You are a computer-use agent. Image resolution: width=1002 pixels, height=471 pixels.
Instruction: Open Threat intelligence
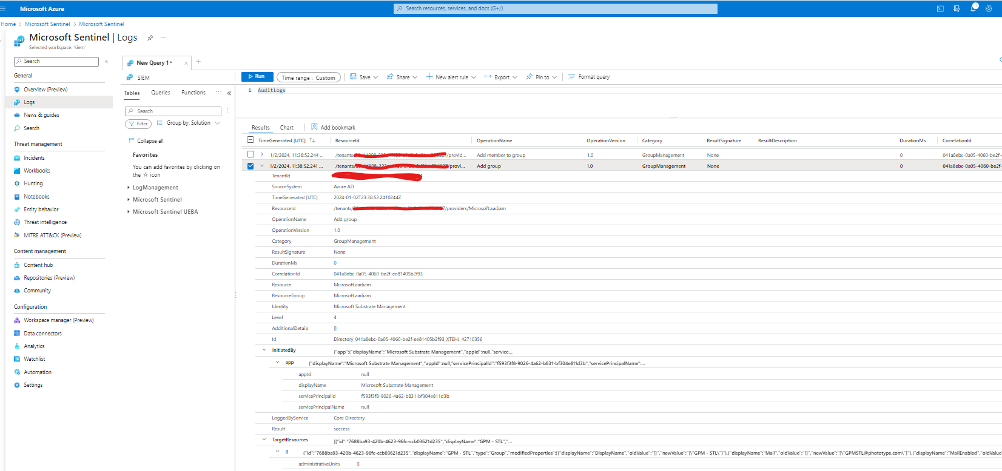(x=45, y=222)
